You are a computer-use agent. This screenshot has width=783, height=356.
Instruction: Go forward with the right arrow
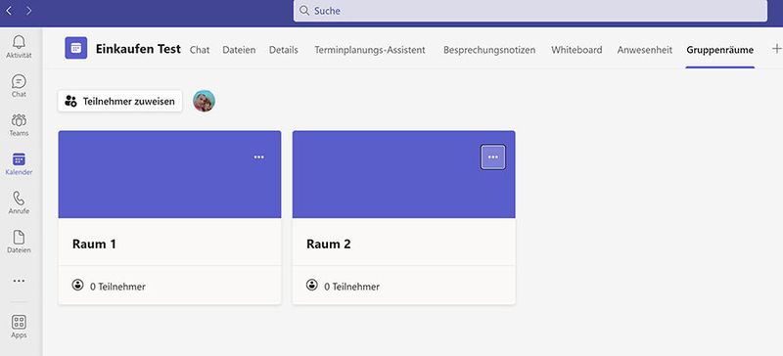(x=28, y=11)
